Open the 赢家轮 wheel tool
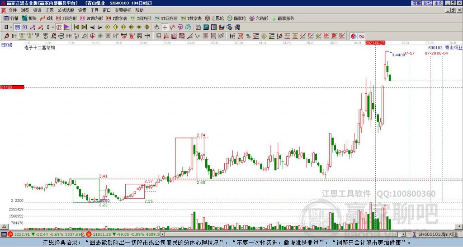Image resolution: width=463 pixels, height=247 pixels. [x=236, y=18]
